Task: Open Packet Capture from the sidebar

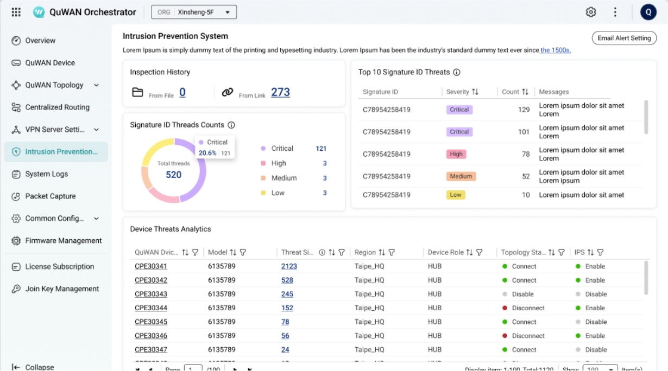Action: (x=50, y=196)
